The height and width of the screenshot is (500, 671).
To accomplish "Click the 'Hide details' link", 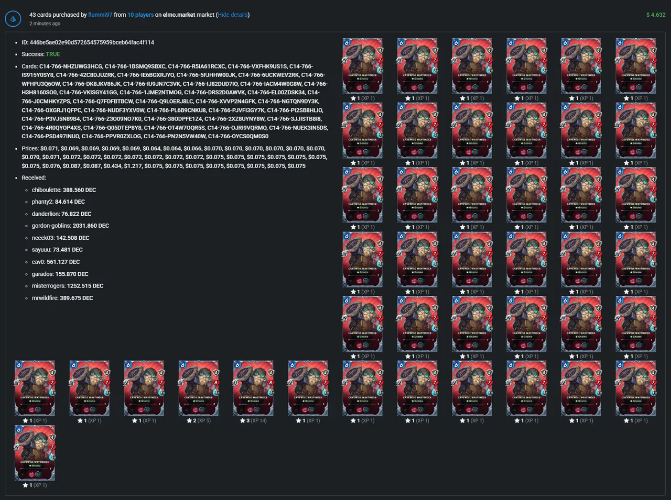I will (x=233, y=15).
